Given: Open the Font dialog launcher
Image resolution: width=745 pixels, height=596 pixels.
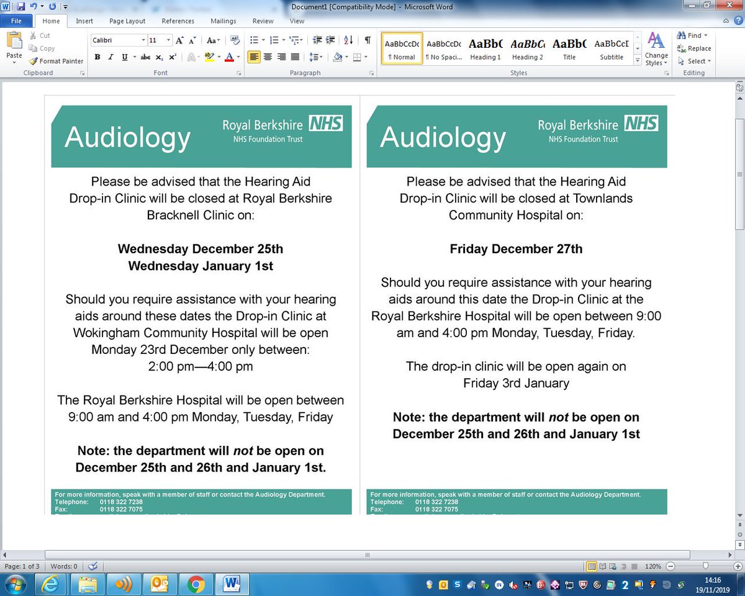Looking at the screenshot, I should [238, 73].
